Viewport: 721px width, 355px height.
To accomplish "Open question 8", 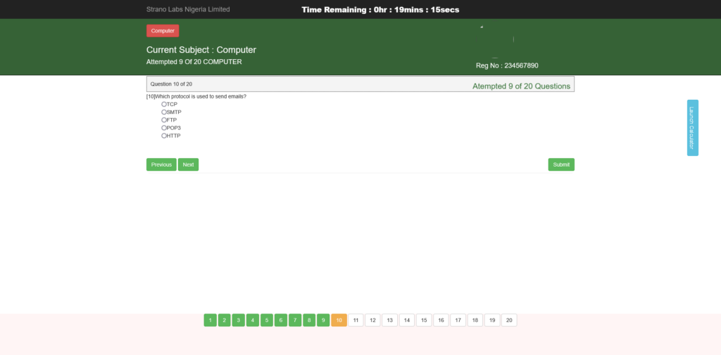I will click(309, 320).
